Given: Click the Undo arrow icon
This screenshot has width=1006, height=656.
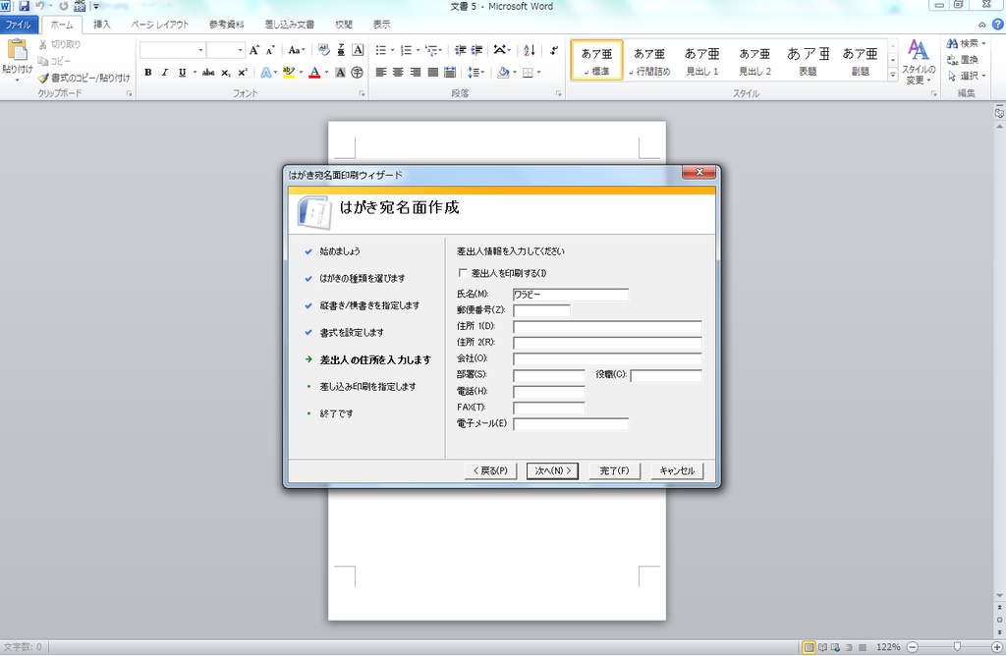Looking at the screenshot, I should tap(39, 6).
